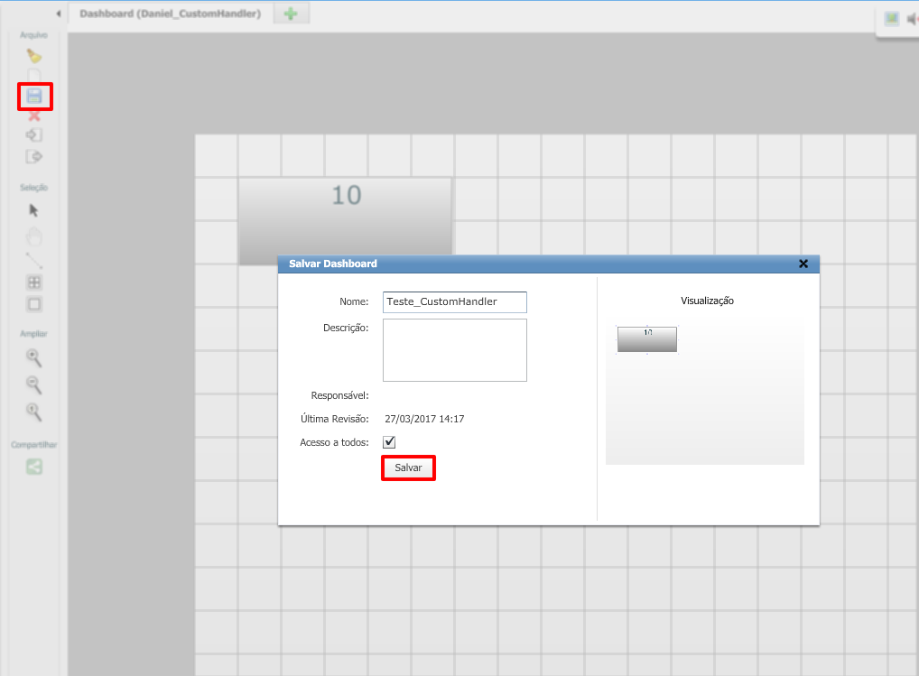Click the broom clear icon under Arquivo

[x=34, y=56]
